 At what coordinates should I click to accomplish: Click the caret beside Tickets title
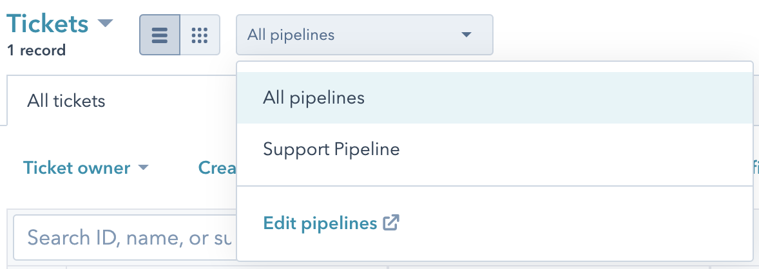coord(104,24)
